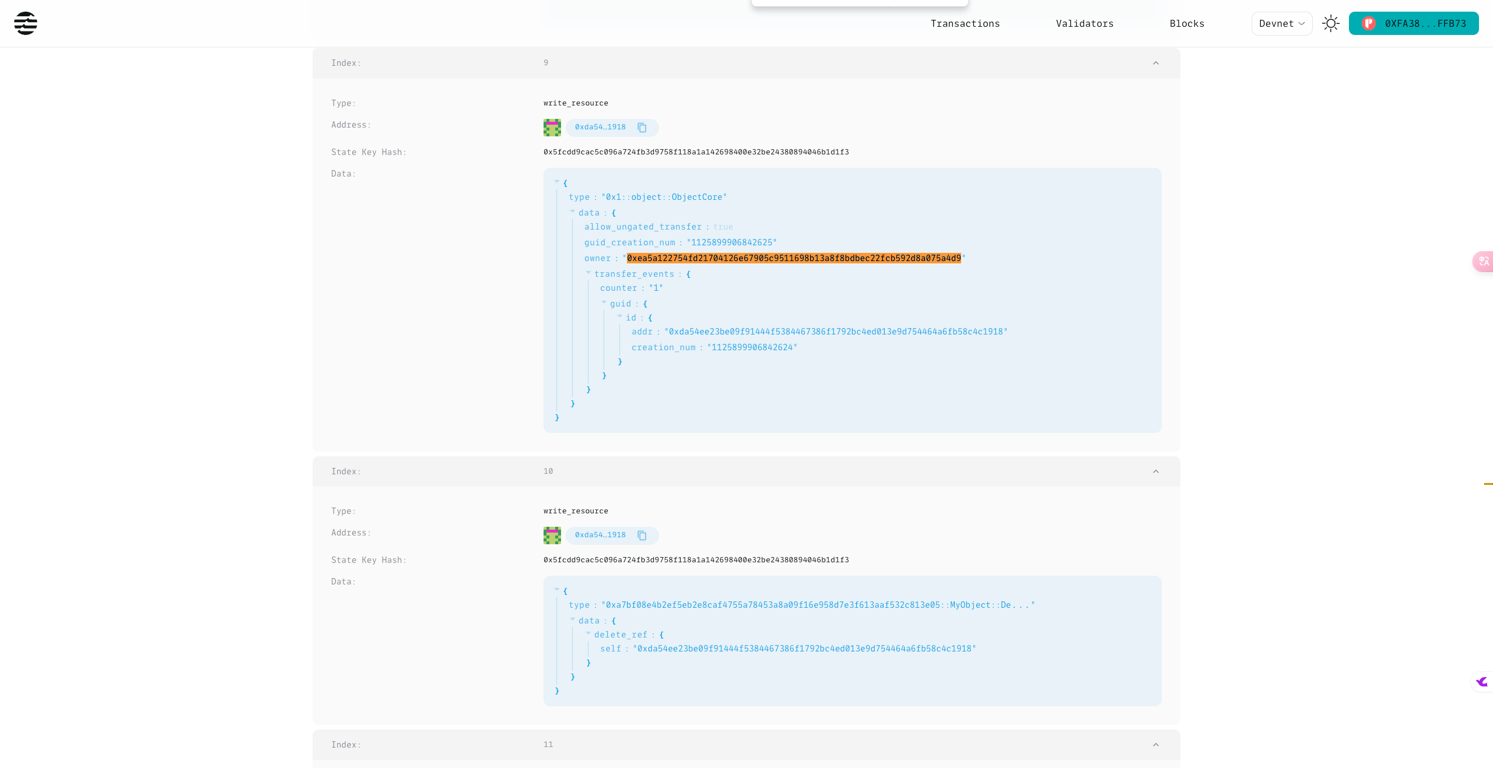Click write_resource type text in Index 9
The height and width of the screenshot is (768, 1493).
click(576, 103)
